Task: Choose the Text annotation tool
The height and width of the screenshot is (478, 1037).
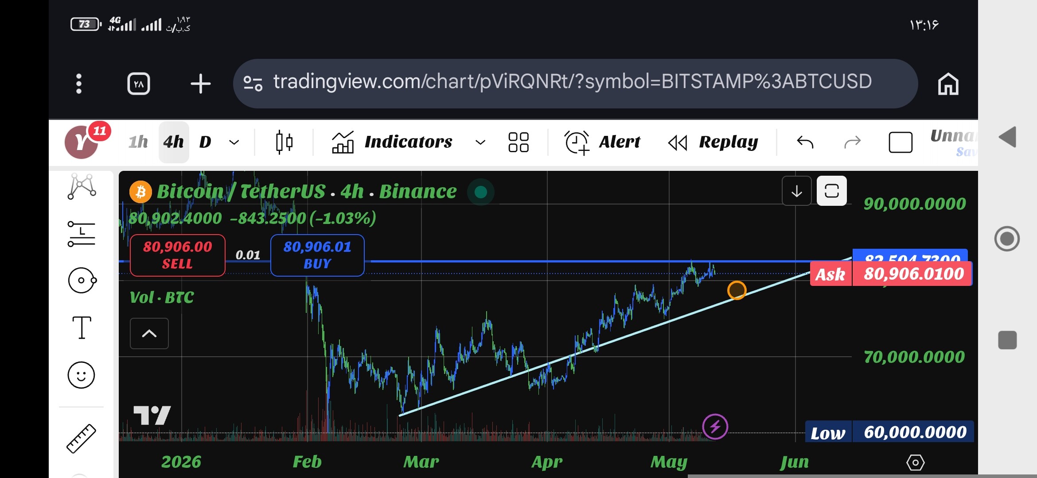Action: pyautogui.click(x=82, y=328)
